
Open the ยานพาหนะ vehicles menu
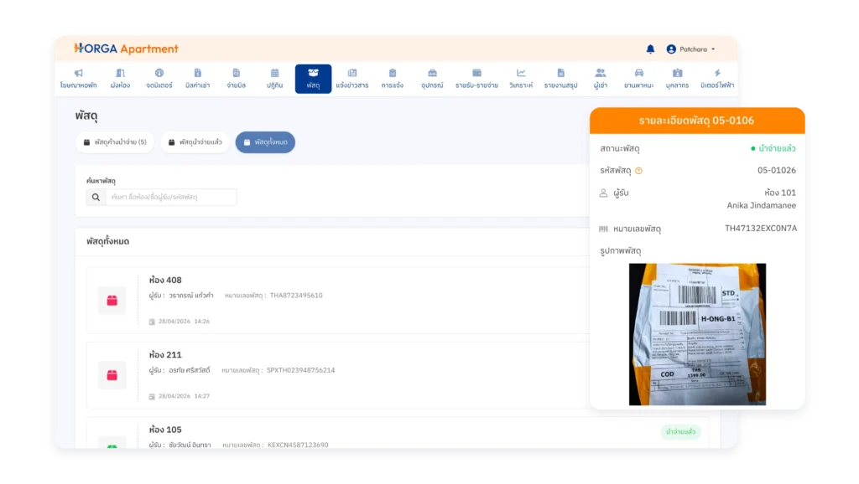pyautogui.click(x=638, y=79)
